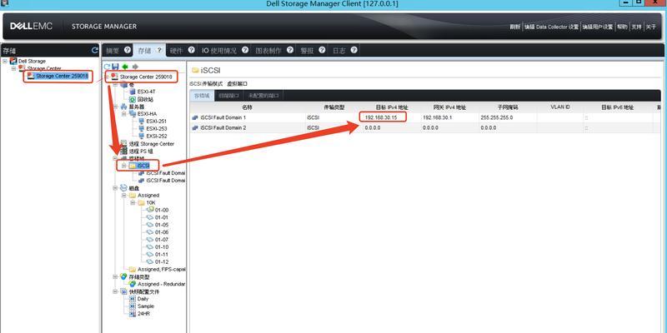Open help icon beside 日志 tab

click(x=354, y=50)
